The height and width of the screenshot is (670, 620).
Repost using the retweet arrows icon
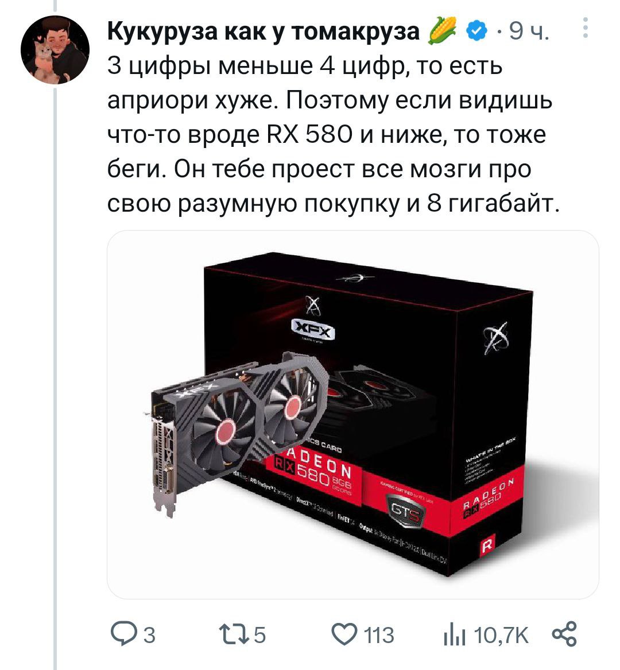234,634
